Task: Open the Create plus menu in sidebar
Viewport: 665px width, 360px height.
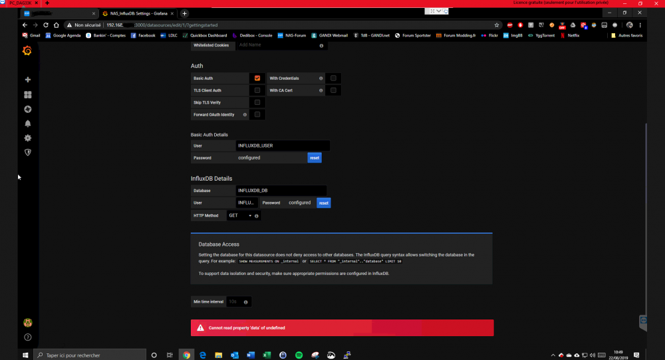Action: tap(28, 80)
